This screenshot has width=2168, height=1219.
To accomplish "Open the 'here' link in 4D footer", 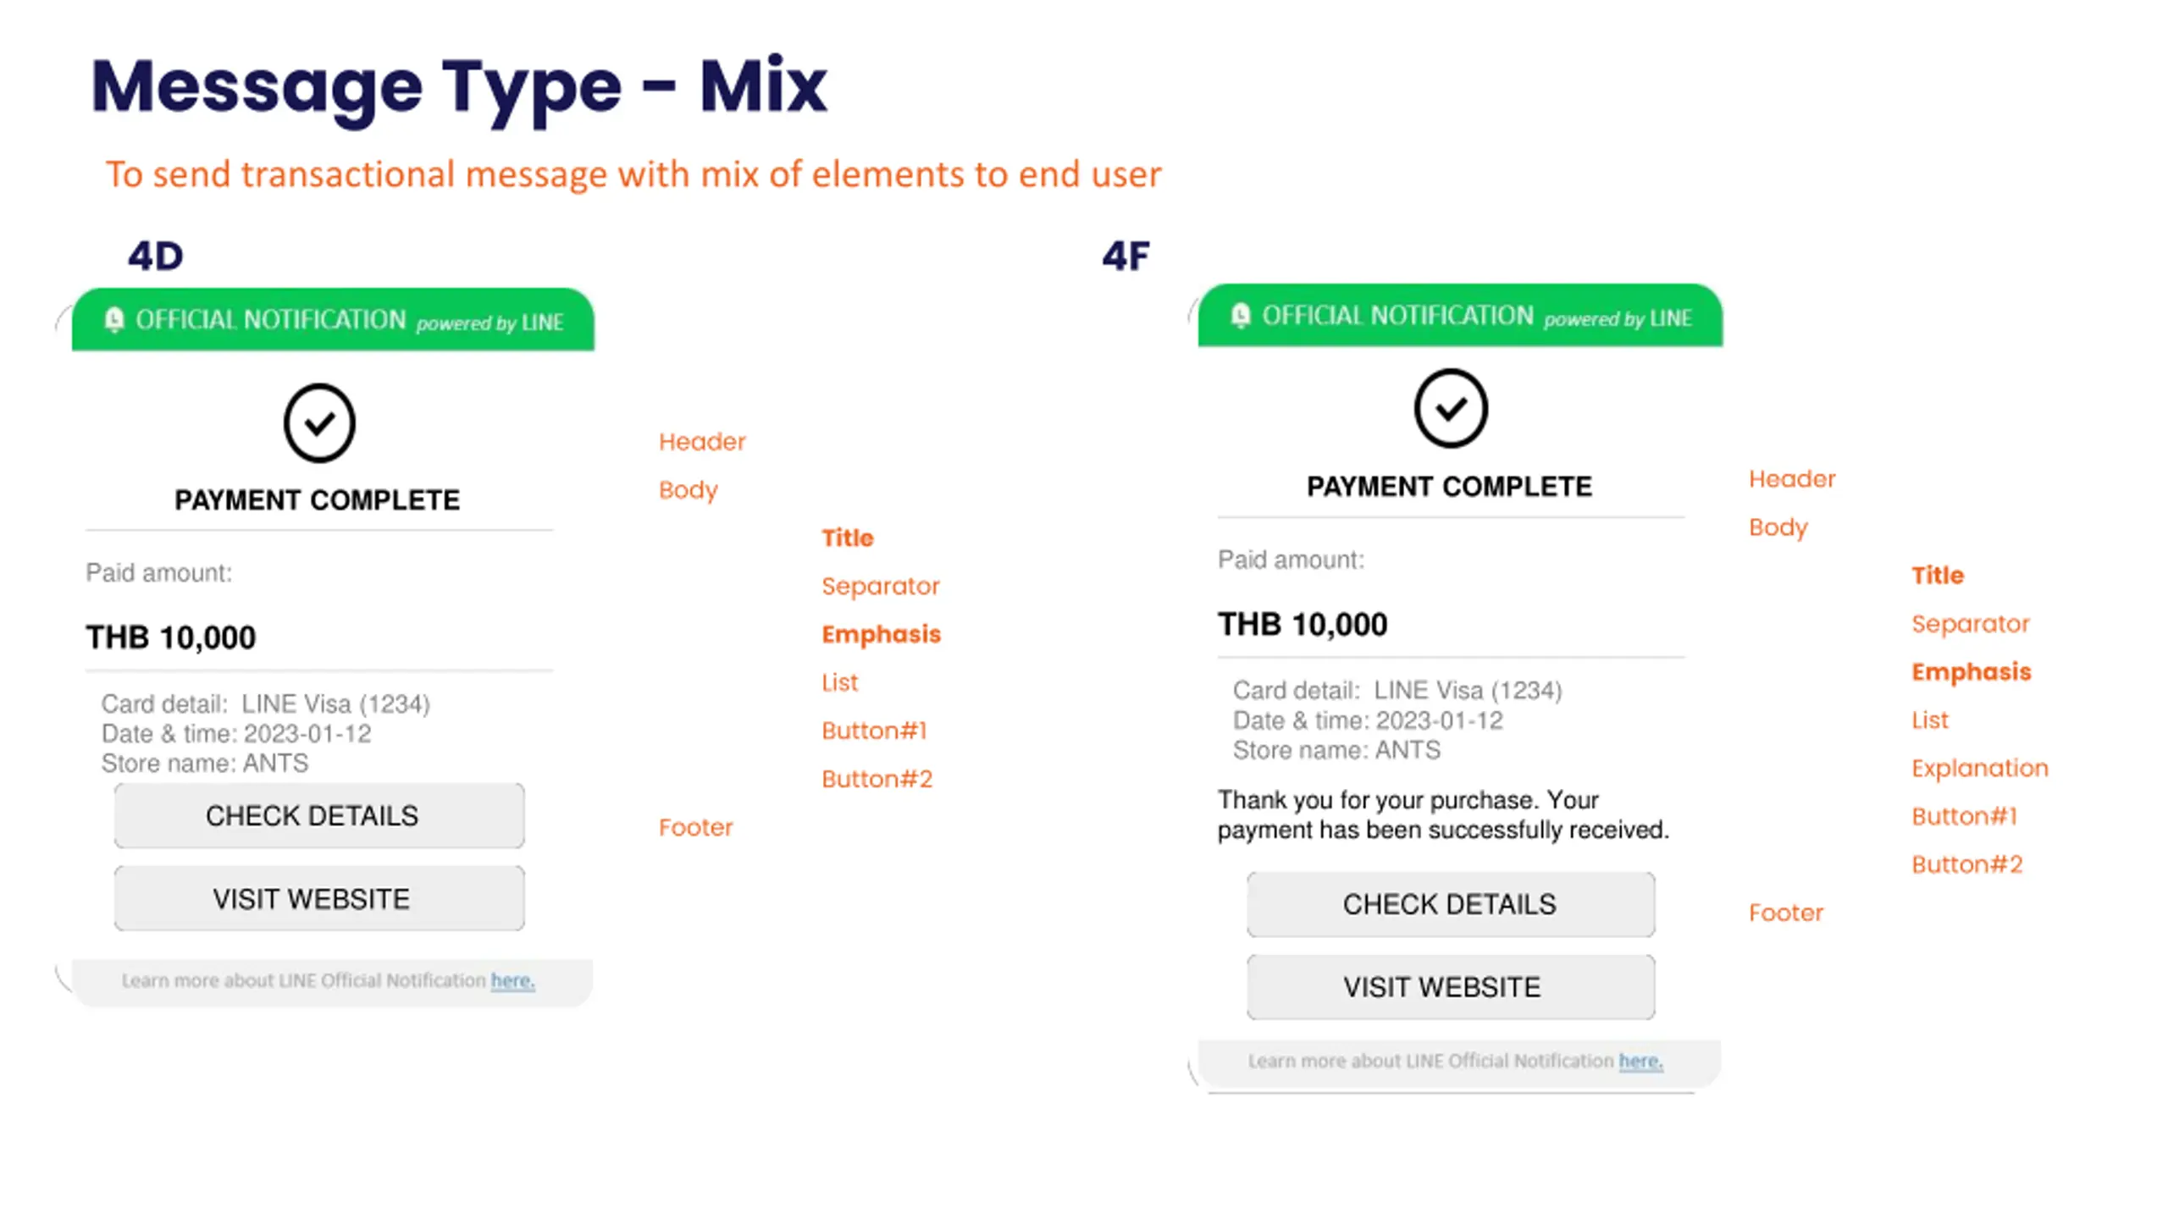I will pyautogui.click(x=512, y=980).
